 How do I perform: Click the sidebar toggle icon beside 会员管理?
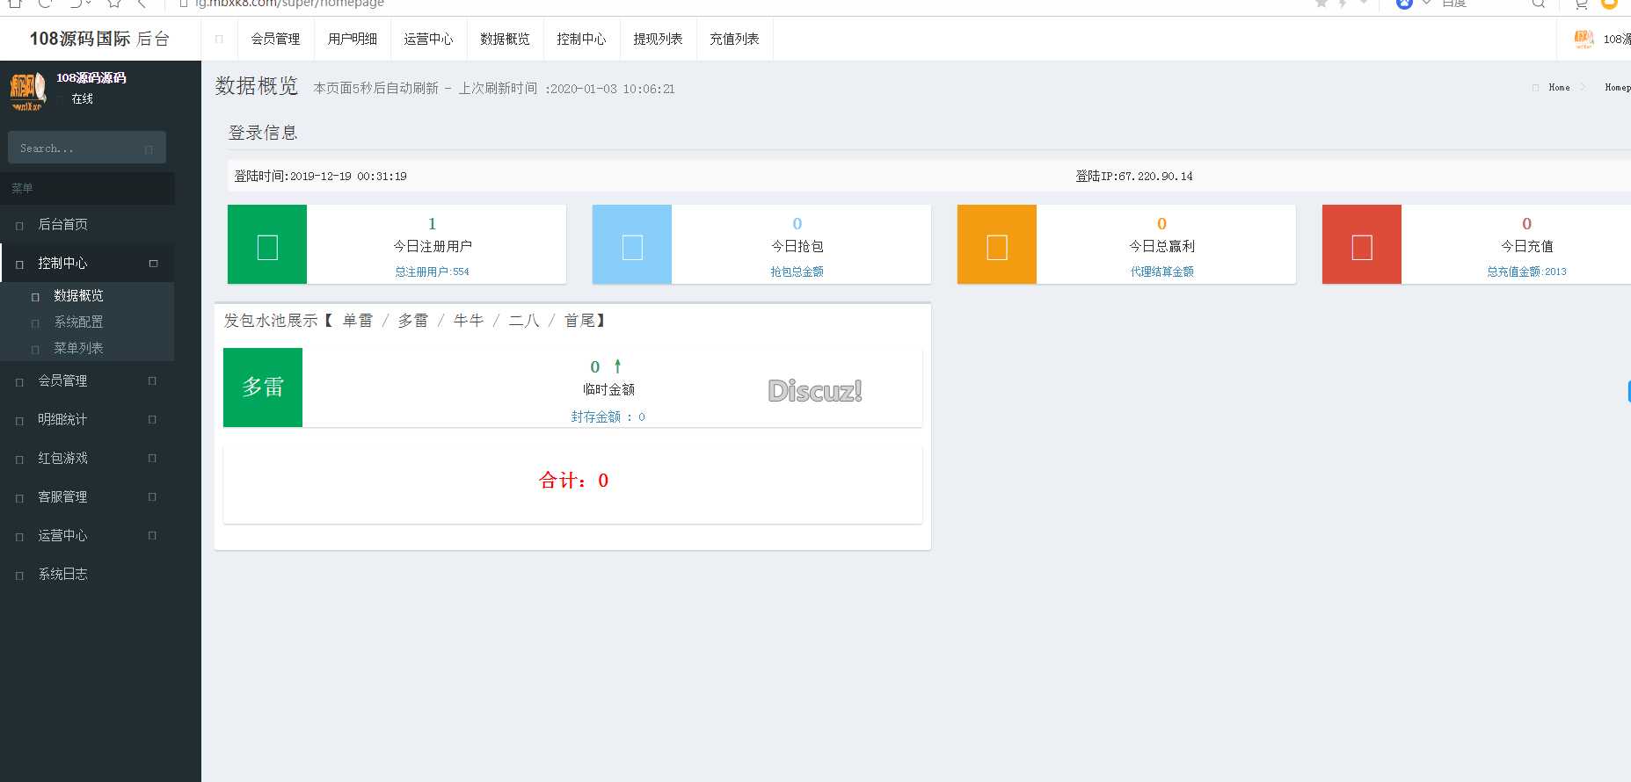[219, 39]
